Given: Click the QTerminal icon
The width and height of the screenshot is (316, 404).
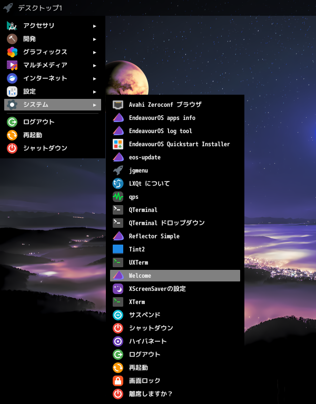Looking at the screenshot, I should [118, 210].
